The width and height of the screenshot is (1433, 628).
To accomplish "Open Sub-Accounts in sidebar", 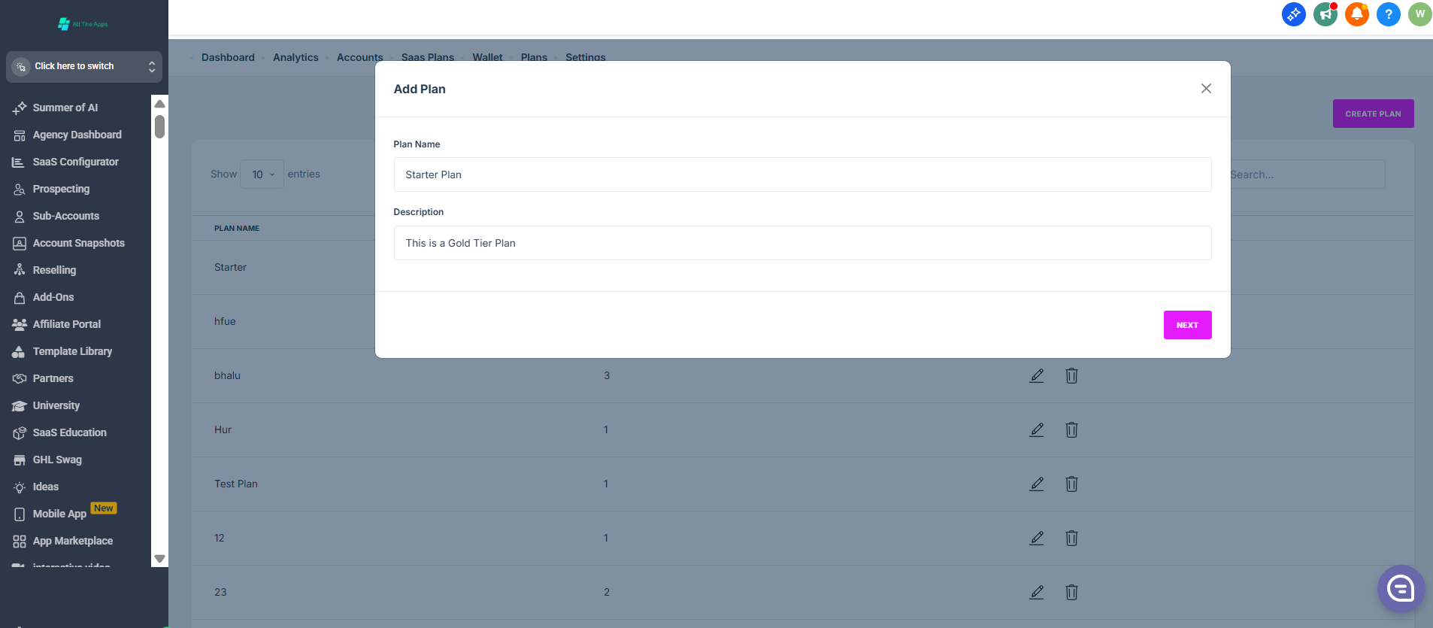I will (66, 216).
